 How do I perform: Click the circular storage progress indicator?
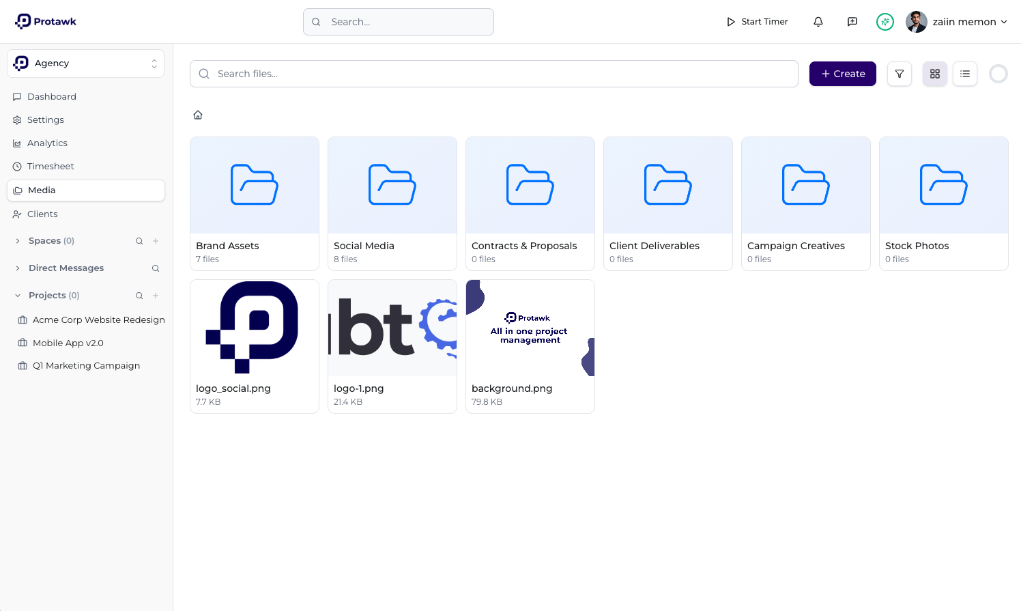click(x=998, y=74)
